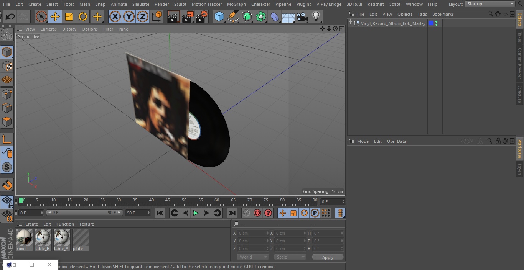Click the preview range slider bar
The width and height of the screenshot is (524, 270).
pos(84,213)
